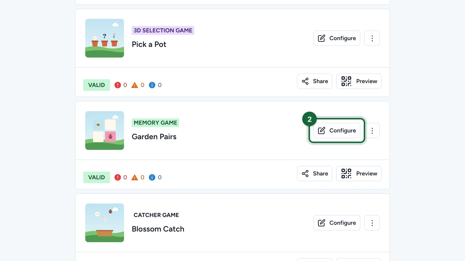Select the Pick a Pot title
This screenshot has width=465, height=261.
pyautogui.click(x=149, y=44)
